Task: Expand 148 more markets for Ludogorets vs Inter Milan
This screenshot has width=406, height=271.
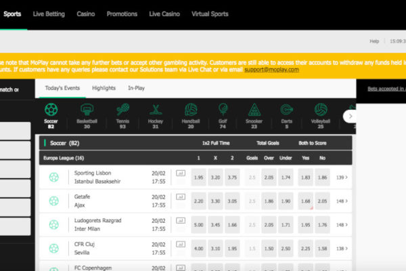Action: click(x=342, y=225)
